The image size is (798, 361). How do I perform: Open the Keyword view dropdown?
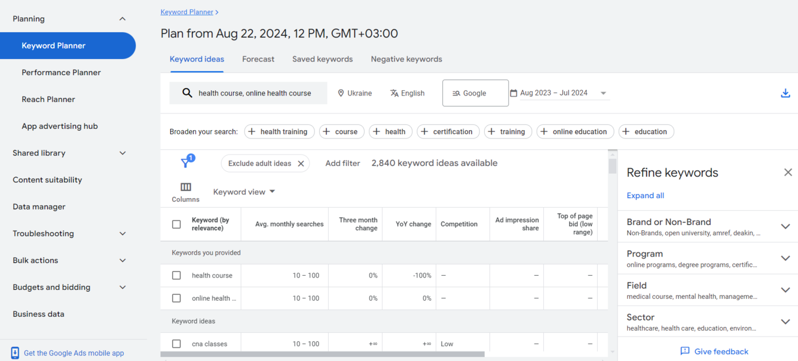tap(244, 192)
